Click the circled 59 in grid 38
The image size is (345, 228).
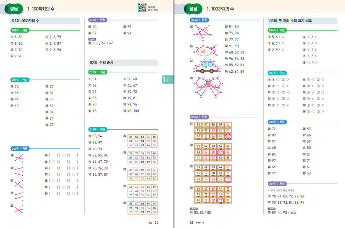point(220,152)
